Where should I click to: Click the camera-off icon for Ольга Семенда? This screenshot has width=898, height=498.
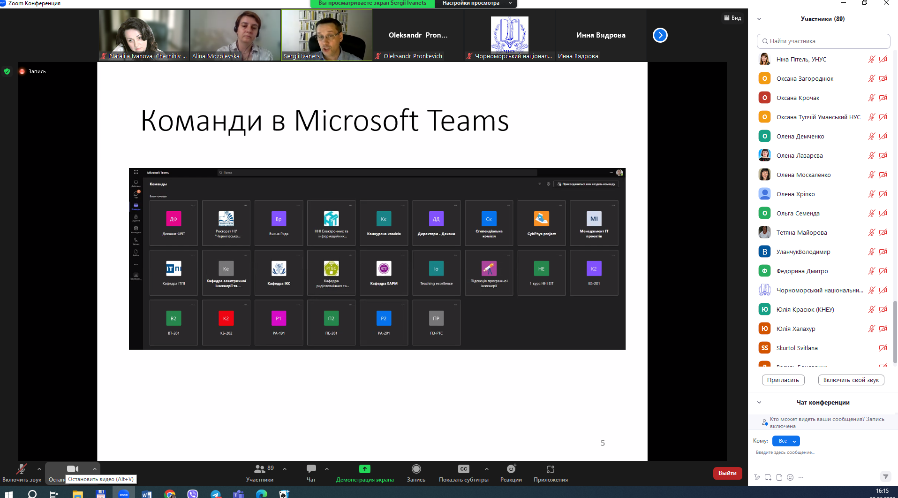point(883,213)
